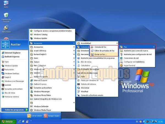Open Windows Movie Maker
Viewport: 165px width, 124px height.
click(x=52, y=95)
